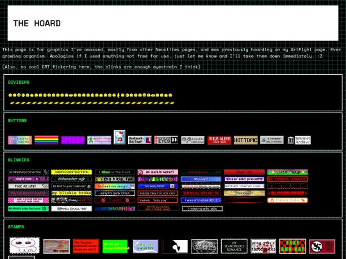
Task: Click the 'BUTTONS' section heading
Action: 17,120
